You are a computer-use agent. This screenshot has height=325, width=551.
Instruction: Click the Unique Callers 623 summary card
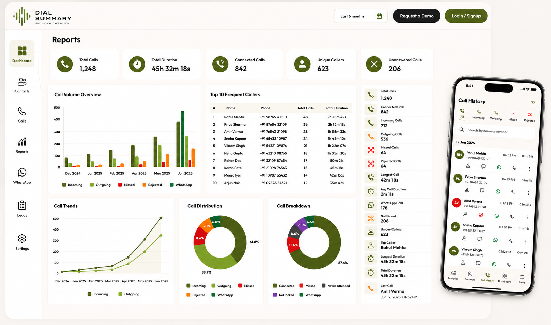pos(322,64)
